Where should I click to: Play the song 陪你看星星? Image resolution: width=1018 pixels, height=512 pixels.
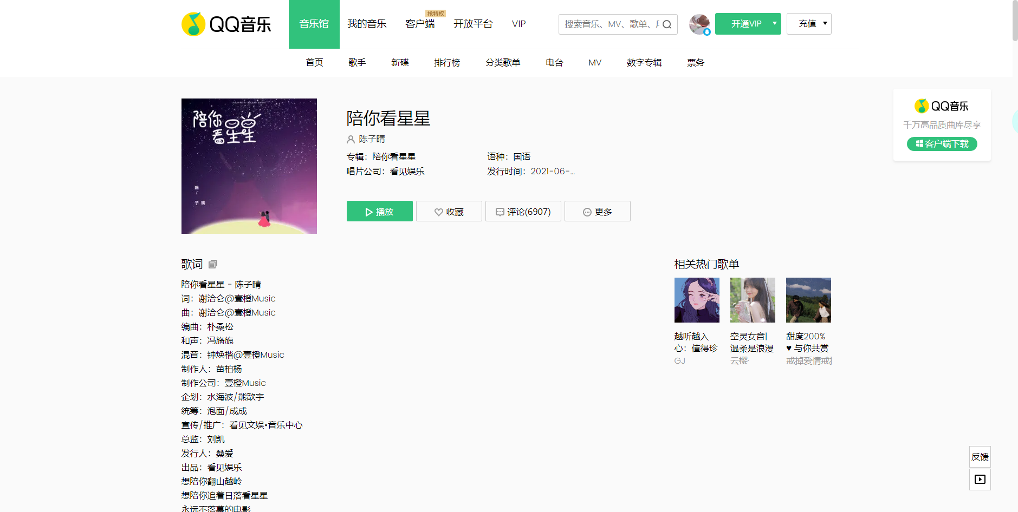[379, 212]
